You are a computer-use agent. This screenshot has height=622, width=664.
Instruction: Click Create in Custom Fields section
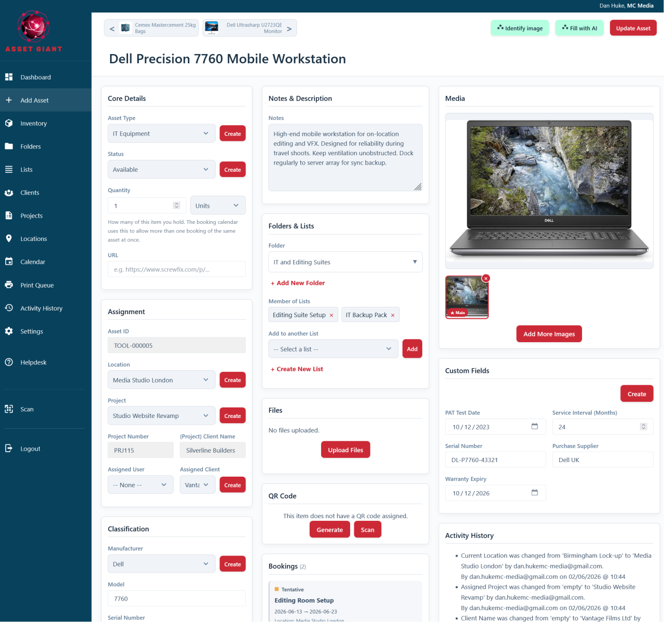tap(637, 394)
